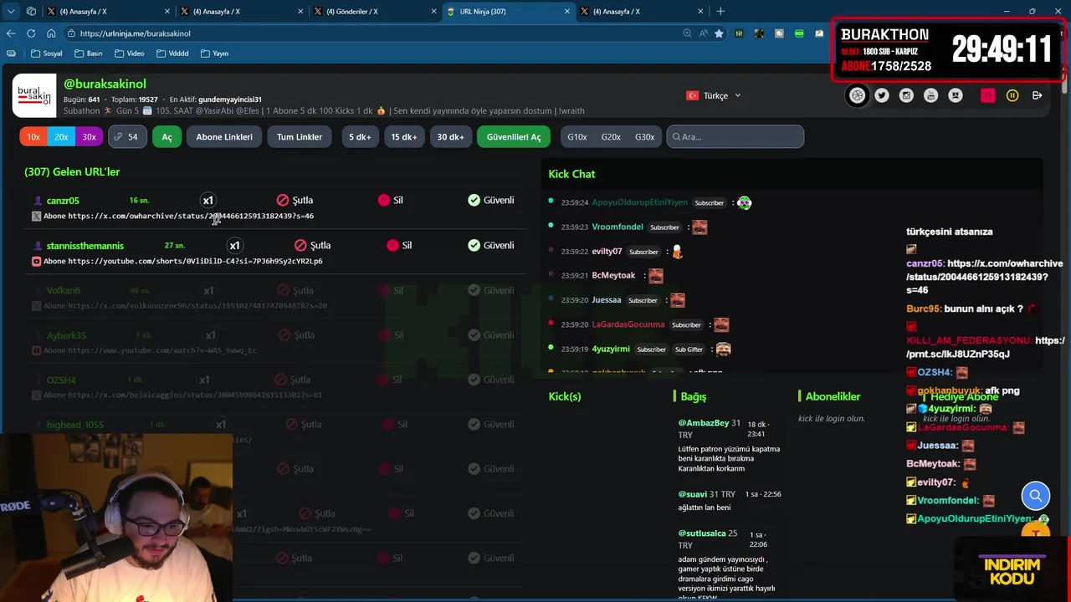Click the Güvenlileri Aç button

tap(514, 137)
